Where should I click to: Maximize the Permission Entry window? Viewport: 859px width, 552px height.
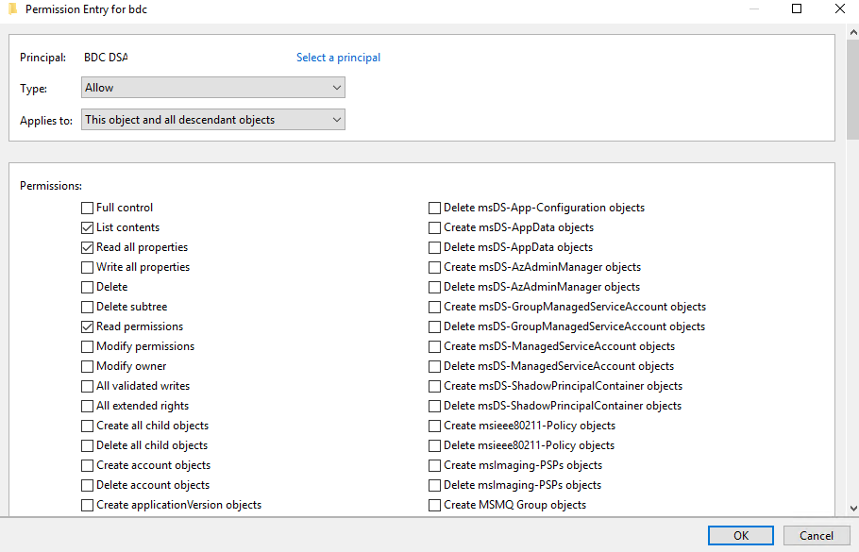[796, 9]
